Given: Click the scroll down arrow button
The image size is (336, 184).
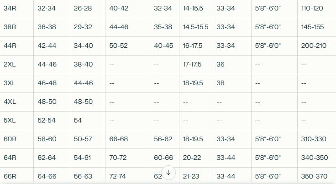Looking at the screenshot, I should pos(168,173).
